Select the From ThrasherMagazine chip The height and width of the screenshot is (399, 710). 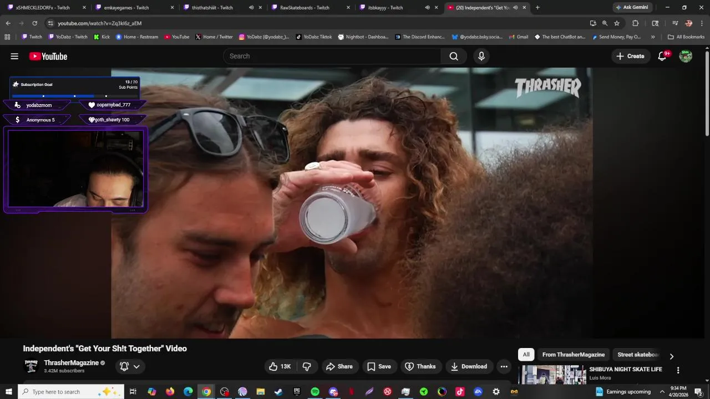coord(574,355)
